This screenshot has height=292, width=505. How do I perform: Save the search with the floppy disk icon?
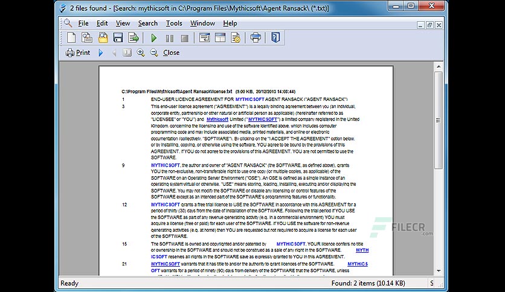(118, 37)
